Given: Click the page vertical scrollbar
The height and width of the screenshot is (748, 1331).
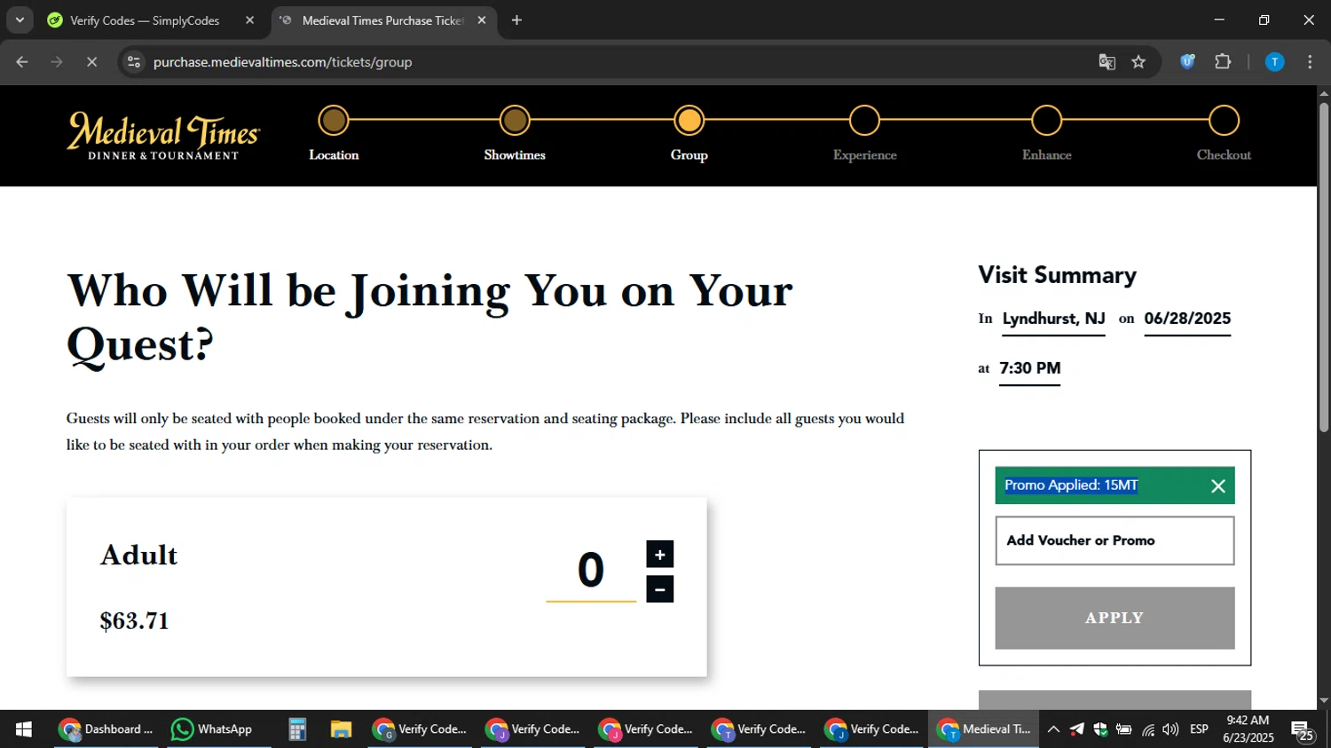Looking at the screenshot, I should point(1323,266).
